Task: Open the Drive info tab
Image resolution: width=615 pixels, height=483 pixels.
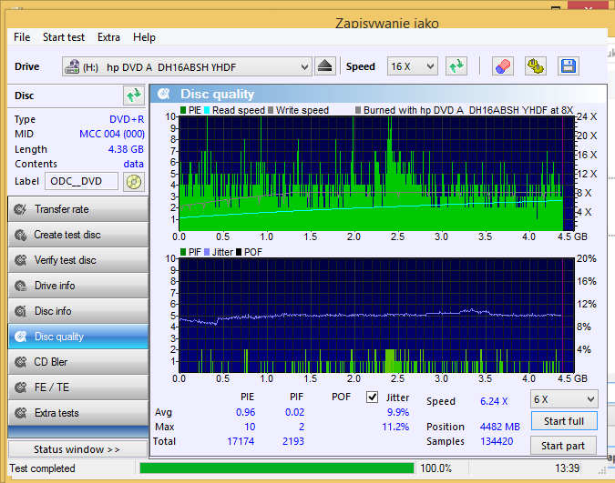Action: (78, 286)
